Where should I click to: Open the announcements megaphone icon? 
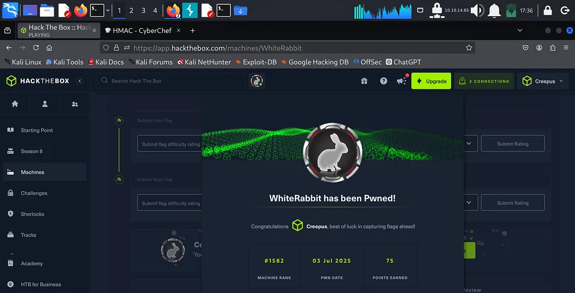[402, 80]
